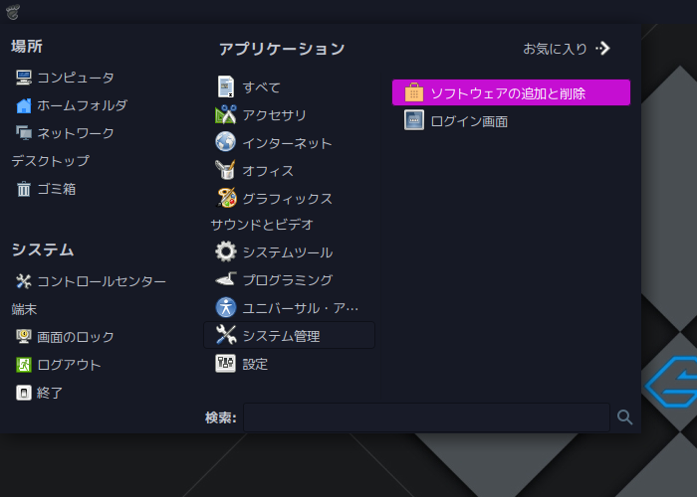Click the 設定 sliders icon
This screenshot has height=497, width=697.
225,363
